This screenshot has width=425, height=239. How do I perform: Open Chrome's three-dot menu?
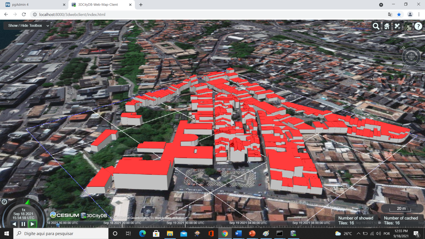(x=419, y=14)
